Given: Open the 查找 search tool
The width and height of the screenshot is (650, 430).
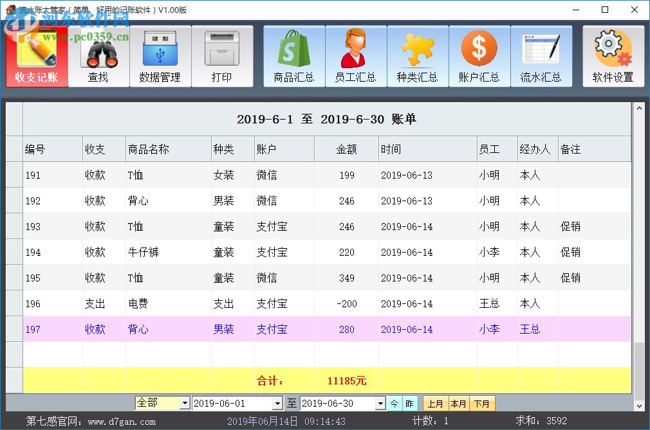Looking at the screenshot, I should (98, 57).
